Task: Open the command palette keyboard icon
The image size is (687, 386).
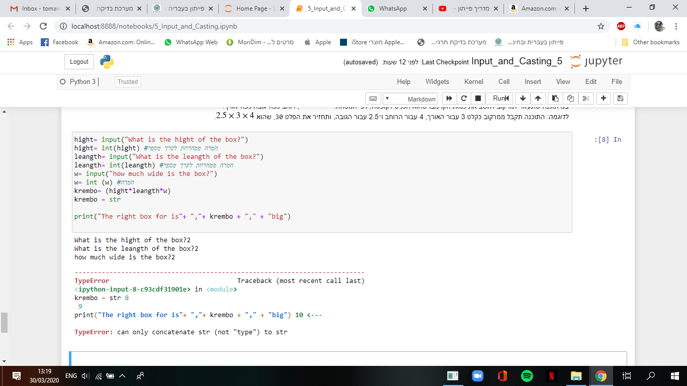Action: click(373, 99)
